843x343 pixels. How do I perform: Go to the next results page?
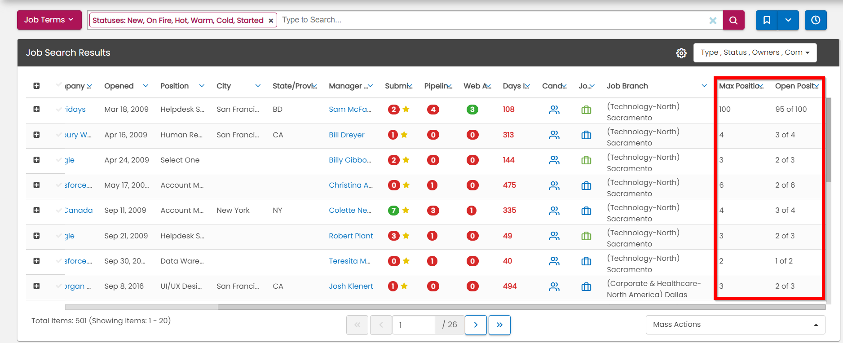[476, 325]
